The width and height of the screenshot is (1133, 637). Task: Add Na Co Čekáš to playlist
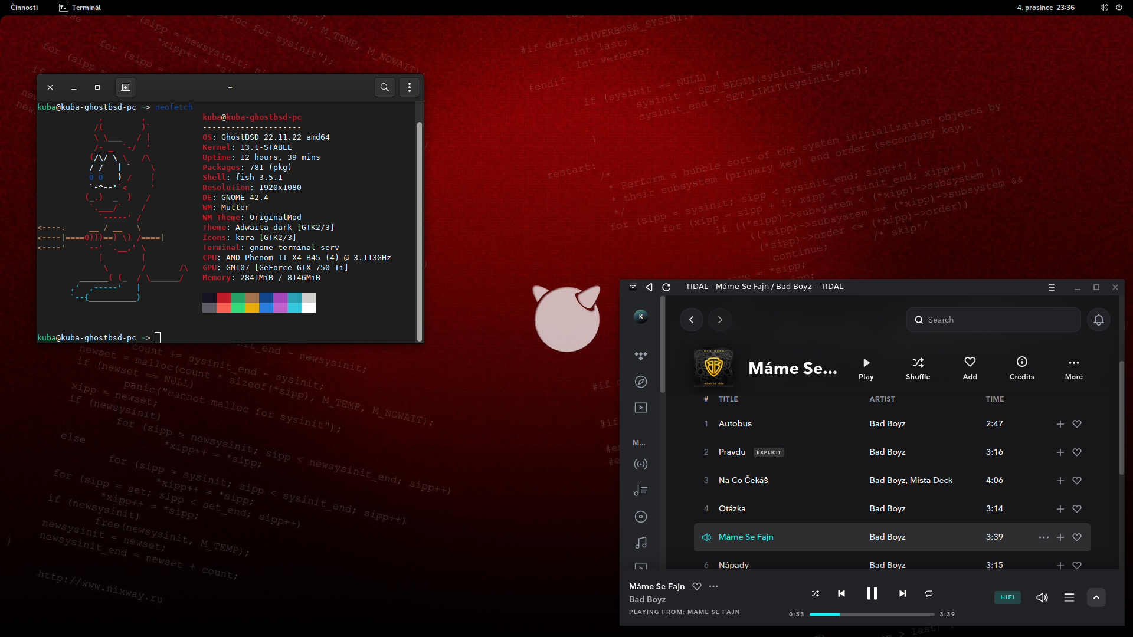coord(1060,481)
